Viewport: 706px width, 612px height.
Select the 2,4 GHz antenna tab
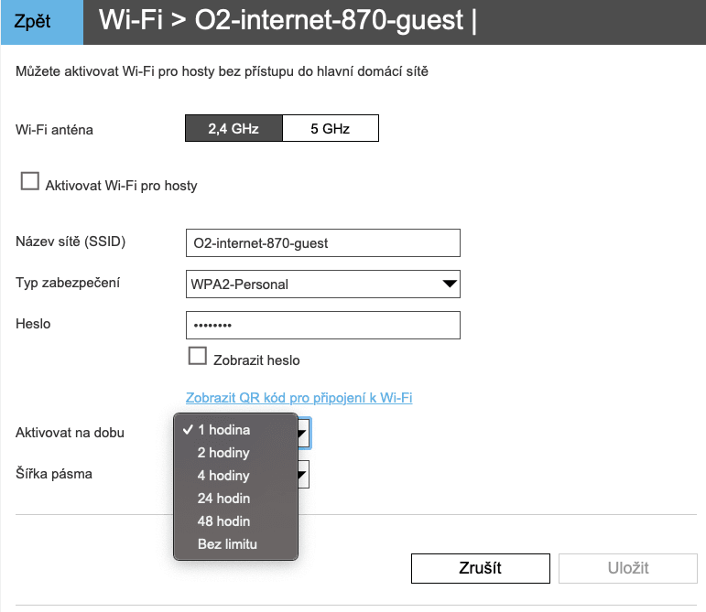coord(233,129)
